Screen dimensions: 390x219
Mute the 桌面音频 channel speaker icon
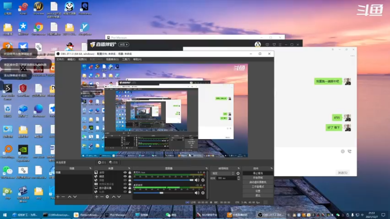(x=197, y=193)
